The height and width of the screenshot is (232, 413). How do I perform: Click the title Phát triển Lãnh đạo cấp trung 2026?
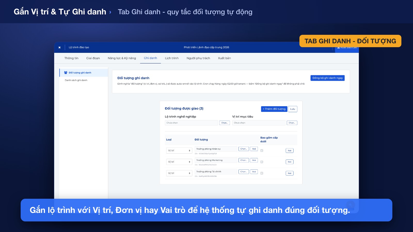[206, 47]
